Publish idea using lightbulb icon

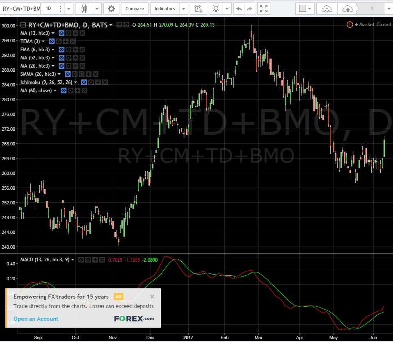(216, 9)
